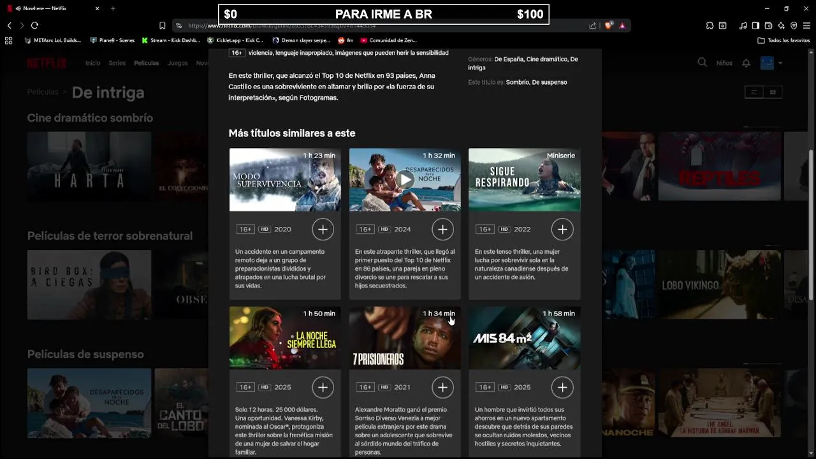The width and height of the screenshot is (816, 459).
Task: Click De España genre link
Action: coord(508,59)
